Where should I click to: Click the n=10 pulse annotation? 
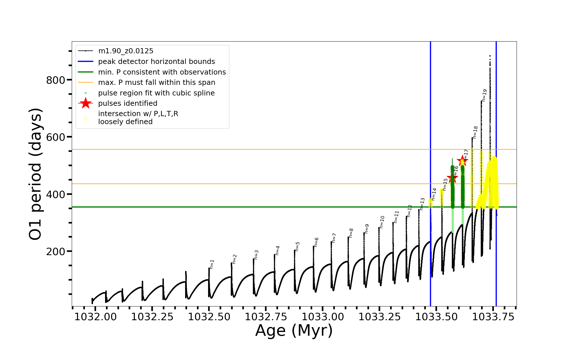click(382, 222)
